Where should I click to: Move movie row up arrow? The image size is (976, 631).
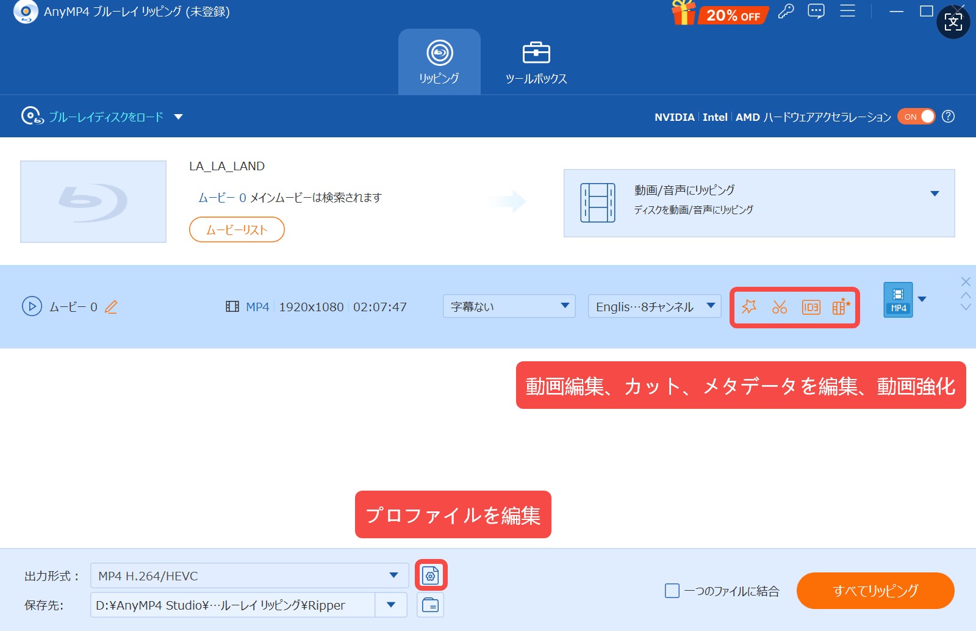(966, 295)
